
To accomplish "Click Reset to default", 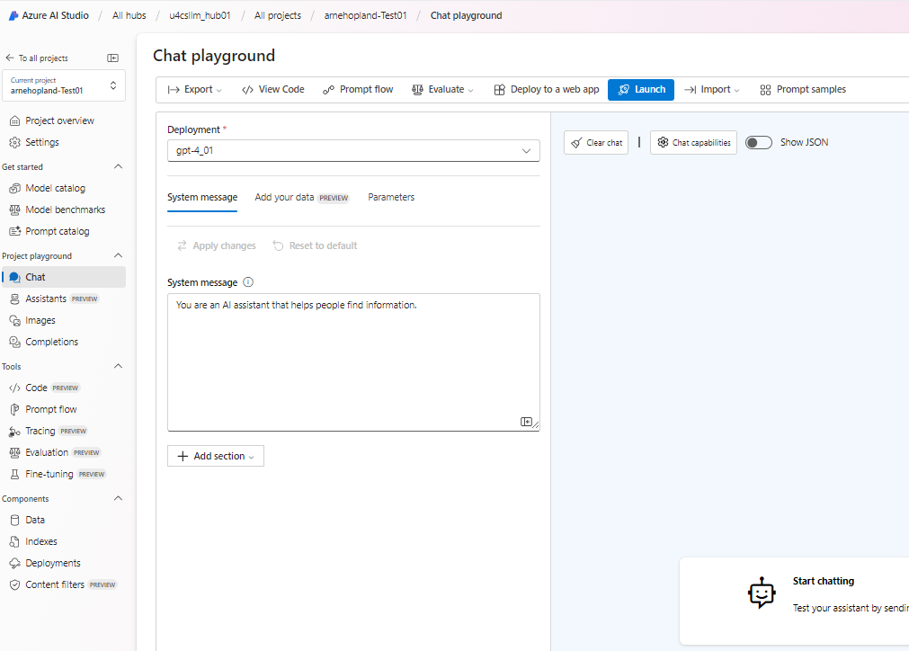I will tap(315, 245).
